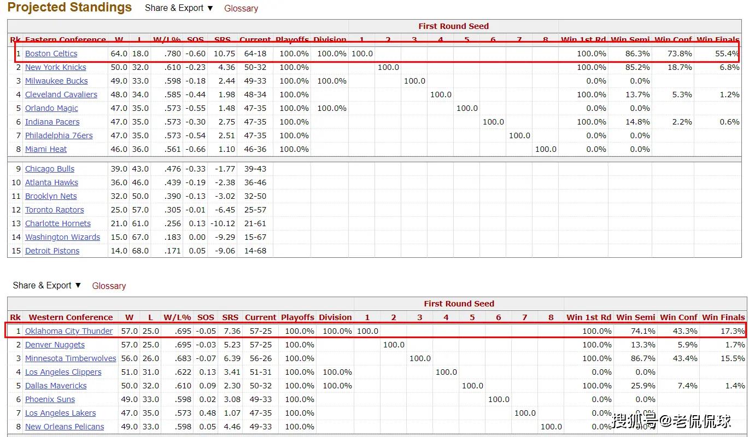
Task: Select Celtics Win Finals value 55.4%
Action: pyautogui.click(x=727, y=54)
